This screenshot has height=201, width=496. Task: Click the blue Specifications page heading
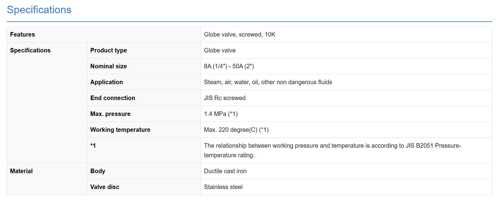click(39, 10)
